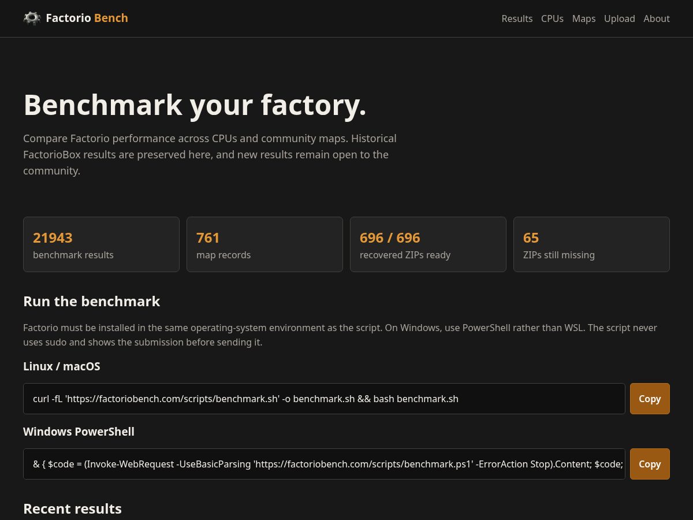This screenshot has height=520, width=693.
Task: Click the 65 ZIPs still missing card
Action: coord(591,244)
